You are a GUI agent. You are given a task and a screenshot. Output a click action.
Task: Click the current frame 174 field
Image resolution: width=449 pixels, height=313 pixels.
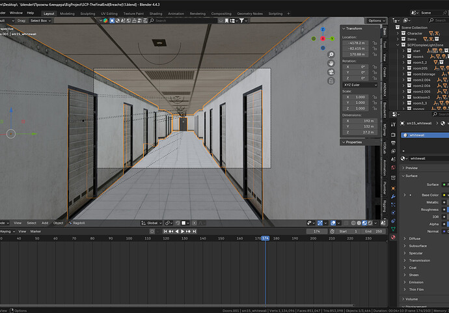tap(317, 232)
